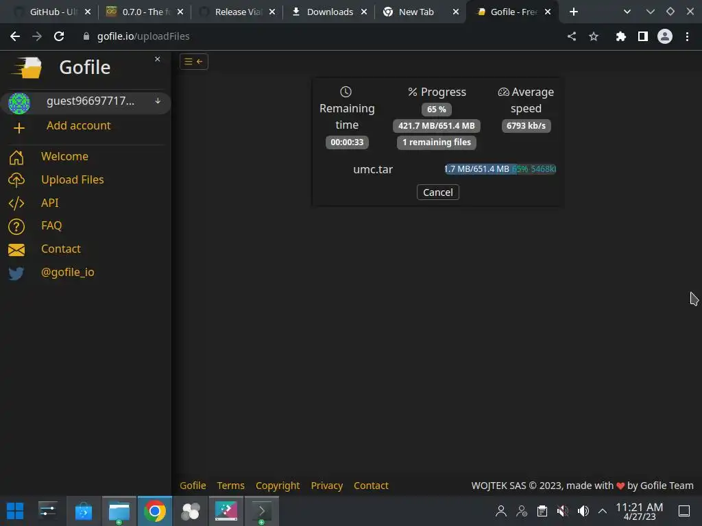Close the Downloads browser tab

pos(364,12)
